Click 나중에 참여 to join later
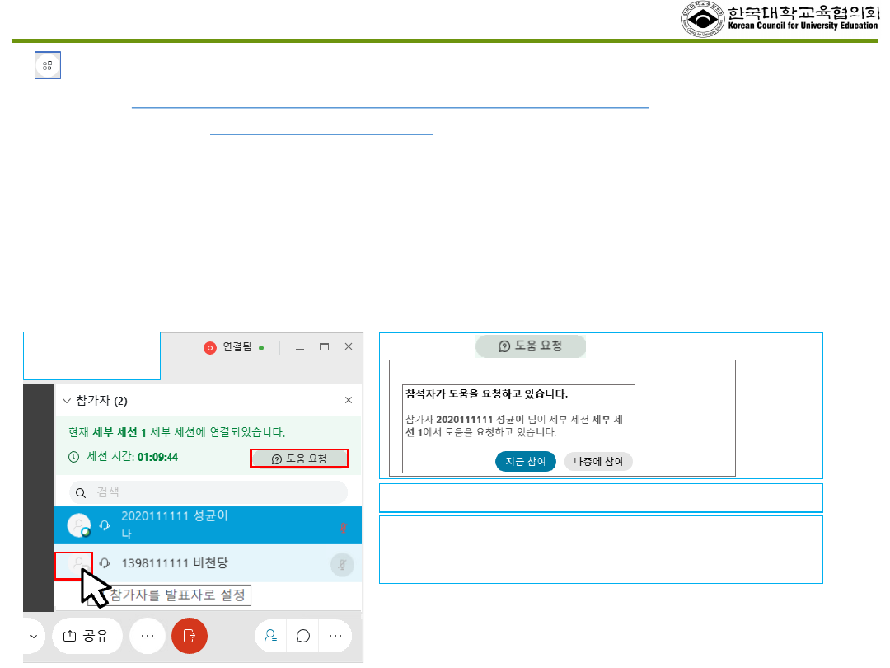This screenshot has height=668, width=890. 598,461
